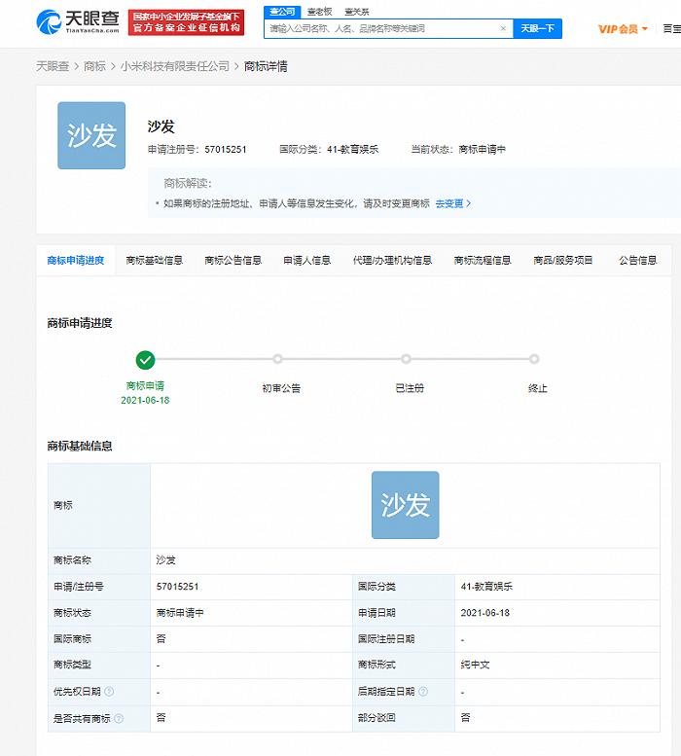
Task: Click the TianYanCha logo
Action: pyautogui.click(x=79, y=22)
